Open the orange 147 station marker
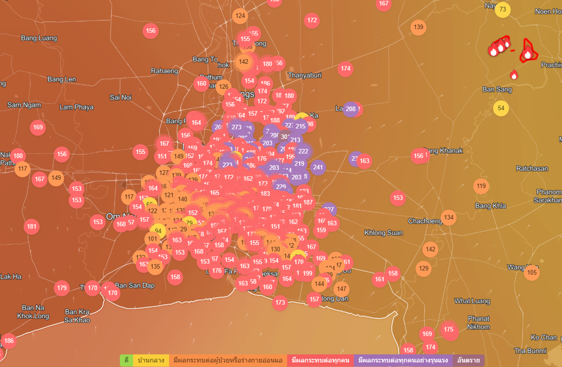The image size is (562, 367). 341,289
